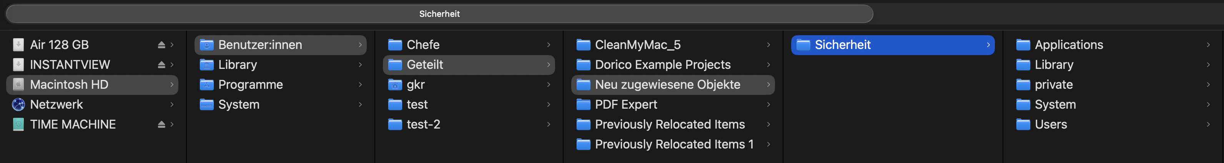This screenshot has width=1224, height=163.
Task: Expand the PDF Expert folder chevron
Action: (x=768, y=104)
